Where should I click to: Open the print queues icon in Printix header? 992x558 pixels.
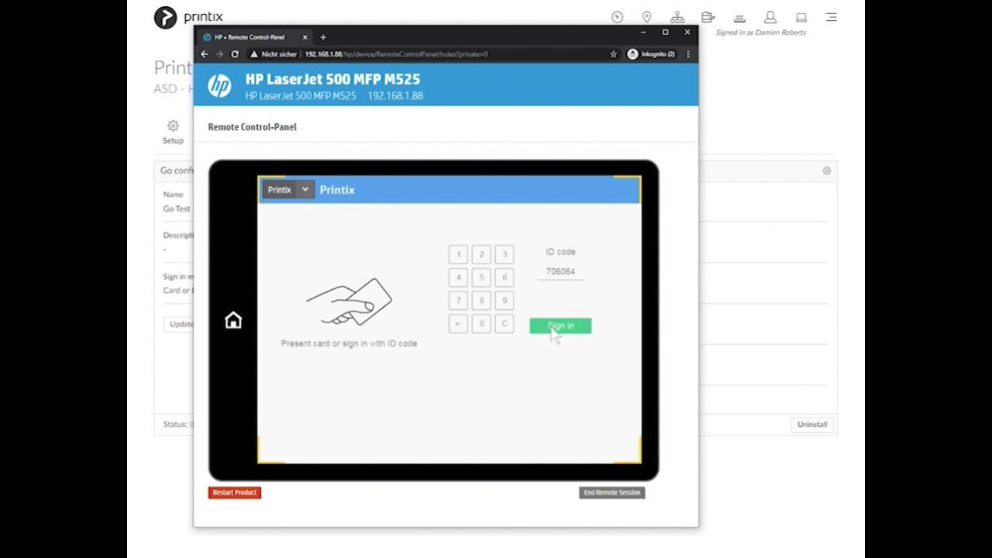tap(708, 17)
